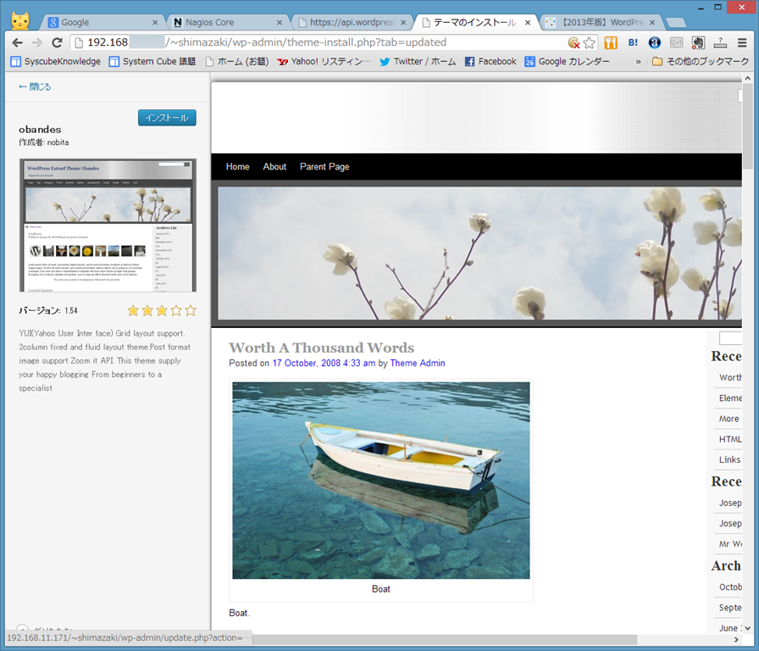Click the obandes theme screenshot thumbnail
The image size is (759, 651).
point(108,225)
